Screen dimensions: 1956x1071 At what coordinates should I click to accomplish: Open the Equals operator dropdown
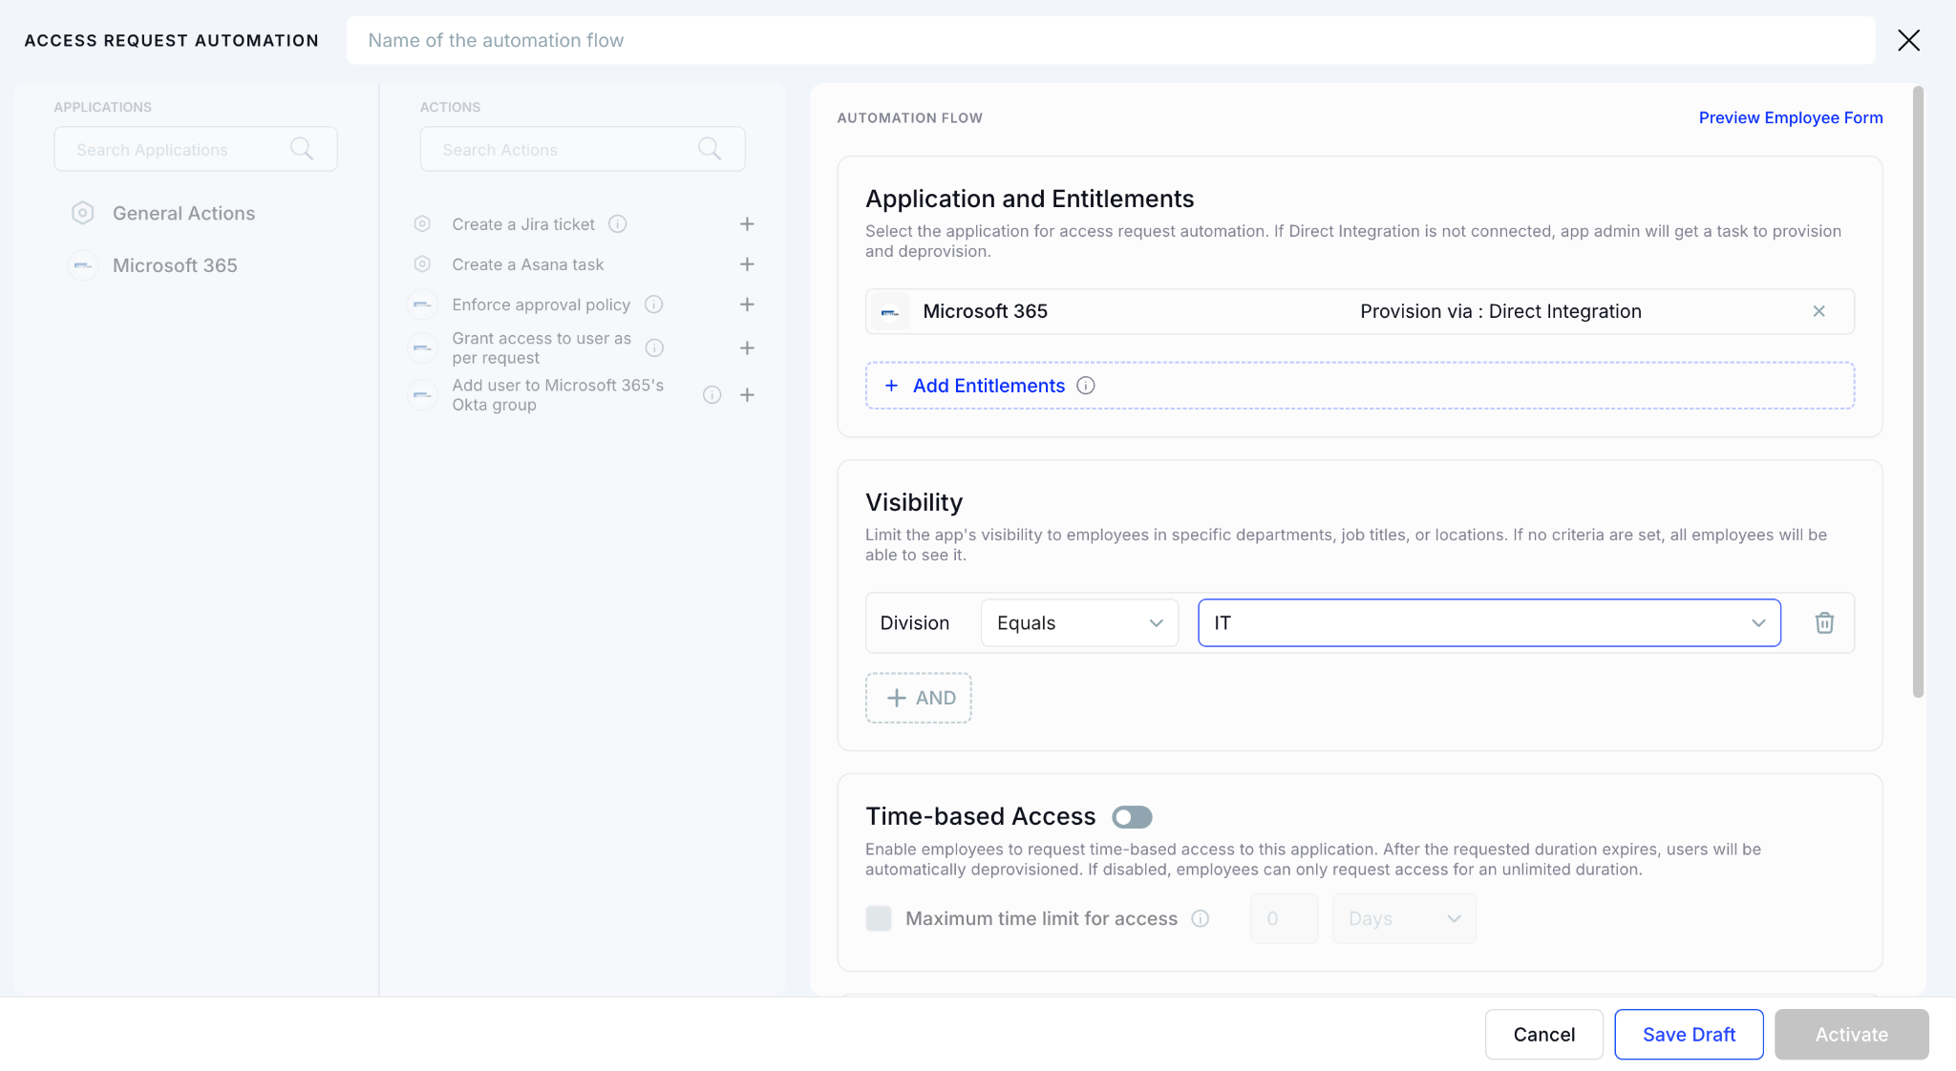1079,623
